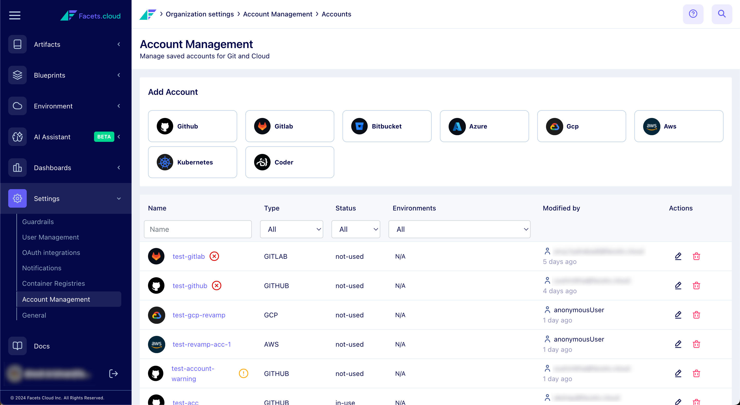Viewport: 740px width, 405px height.
Task: Click the Dashboards chart icon
Action: (x=17, y=168)
